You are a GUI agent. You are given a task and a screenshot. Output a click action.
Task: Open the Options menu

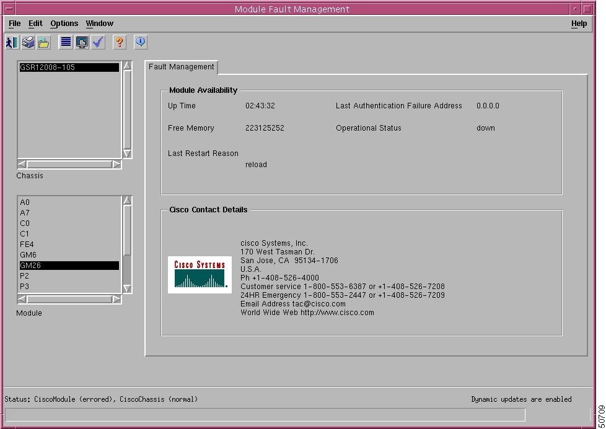(64, 24)
